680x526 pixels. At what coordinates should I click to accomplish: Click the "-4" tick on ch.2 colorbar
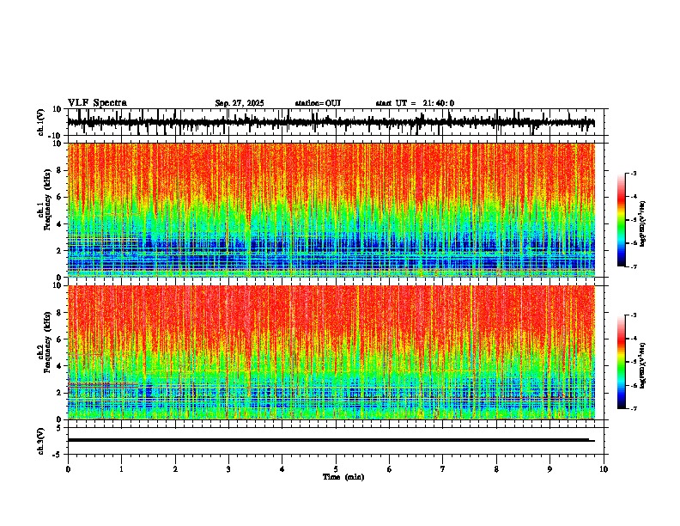633,339
